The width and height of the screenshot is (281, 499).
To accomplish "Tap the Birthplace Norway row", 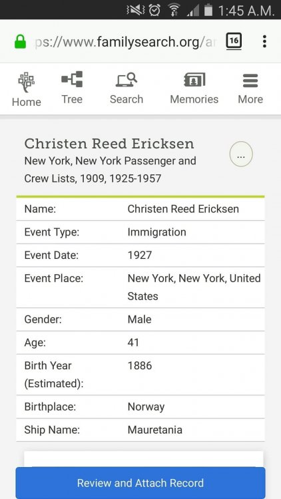I will pos(140,407).
